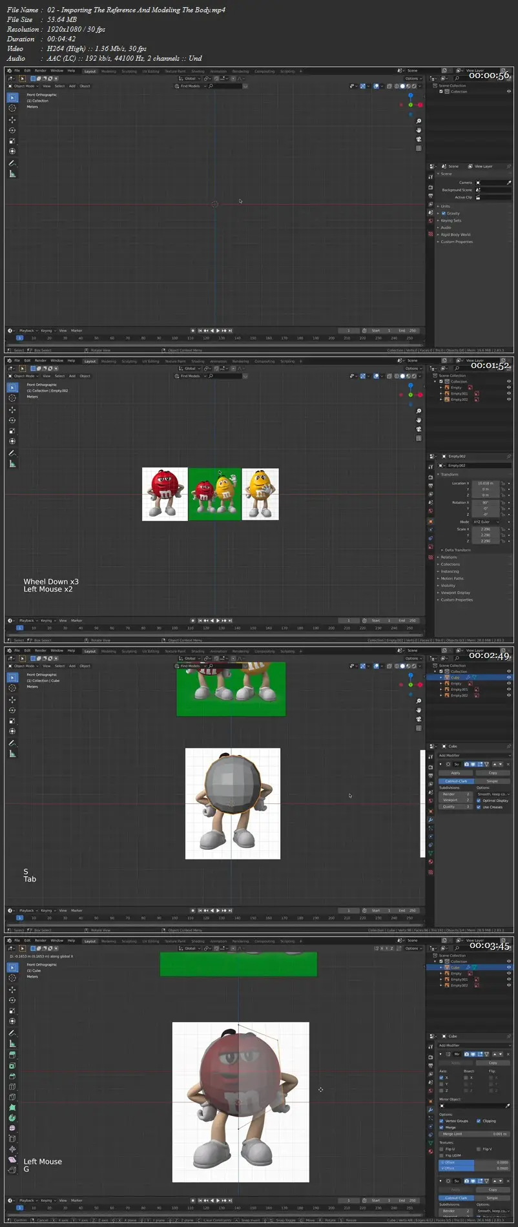The width and height of the screenshot is (518, 1227).
Task: Click the End frame field in 00:00:56 timeline
Action: point(408,331)
